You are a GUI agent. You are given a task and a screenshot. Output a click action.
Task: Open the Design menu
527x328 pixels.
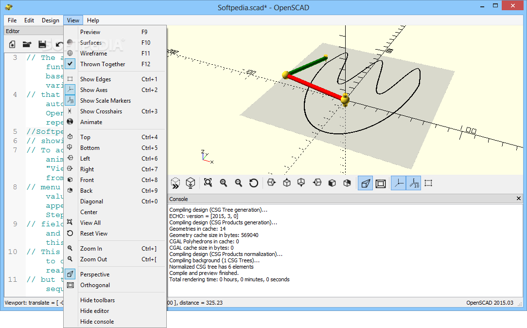(x=51, y=20)
